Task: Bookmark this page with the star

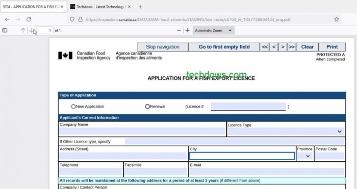Action: 337,19
